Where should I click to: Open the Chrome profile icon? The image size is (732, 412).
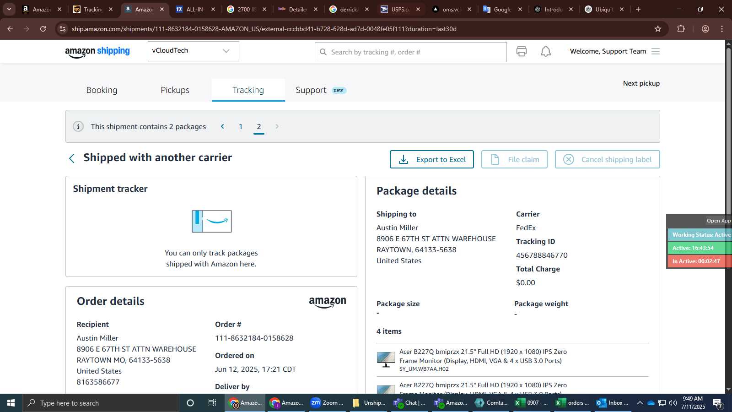tap(705, 29)
